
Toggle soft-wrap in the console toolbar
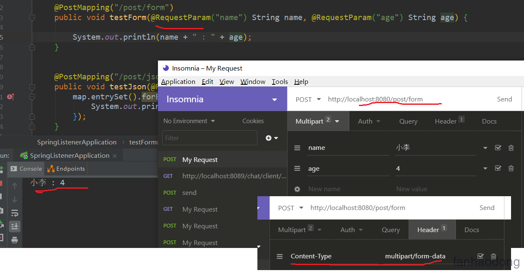[x=15, y=213]
